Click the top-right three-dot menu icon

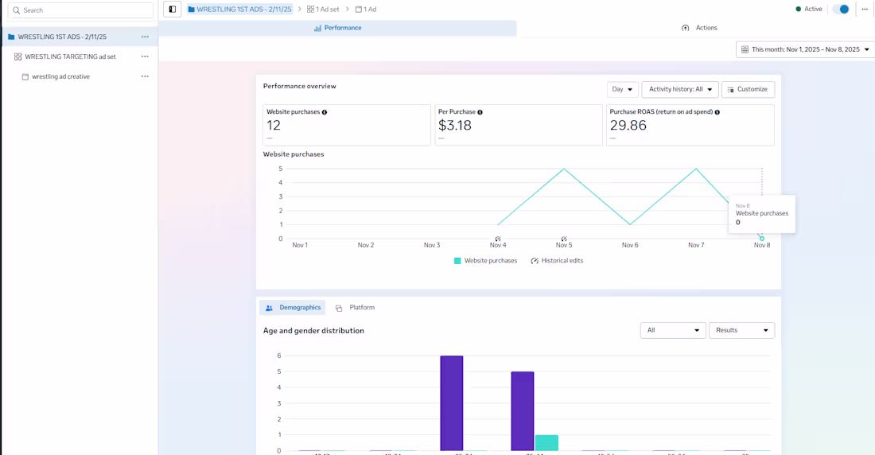point(865,10)
